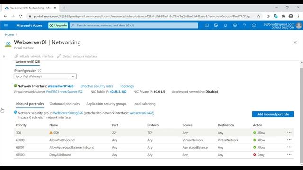The image size is (303, 170).
Task: Open Directory and subscription filter icon
Action: click(x=216, y=25)
